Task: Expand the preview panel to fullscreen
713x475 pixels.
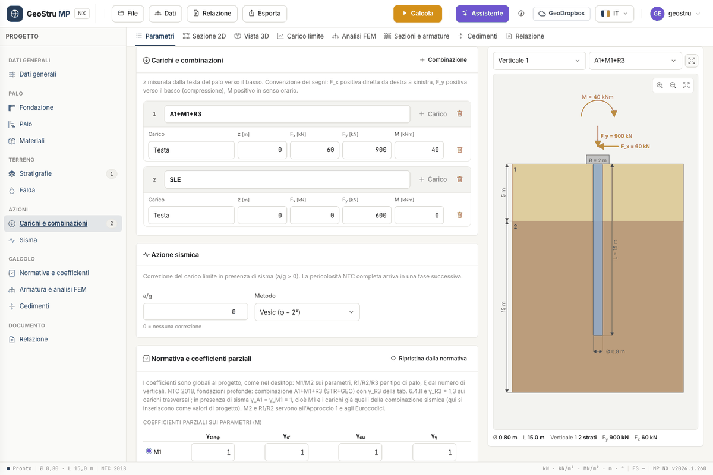Action: tap(692, 61)
